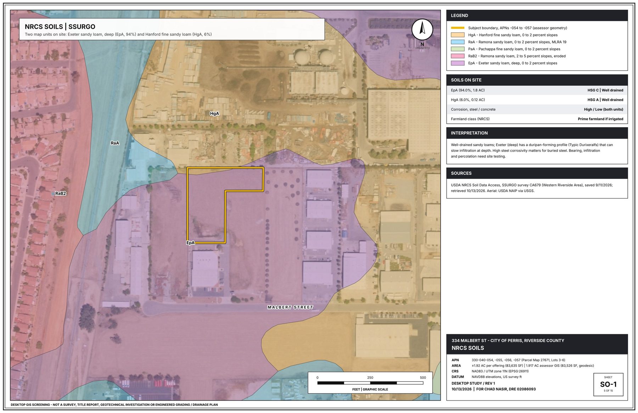Click the 'High / Low (both units)' value
Screen dimensions: 638x413
(x=603, y=110)
